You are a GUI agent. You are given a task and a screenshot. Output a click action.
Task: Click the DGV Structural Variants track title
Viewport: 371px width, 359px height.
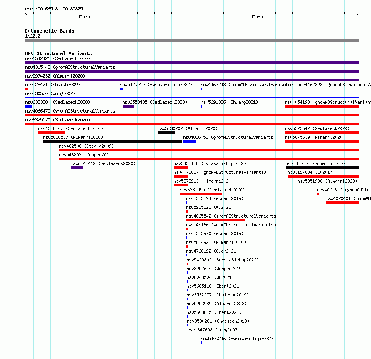58,53
